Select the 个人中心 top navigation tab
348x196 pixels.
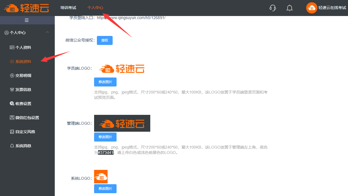coord(95,8)
